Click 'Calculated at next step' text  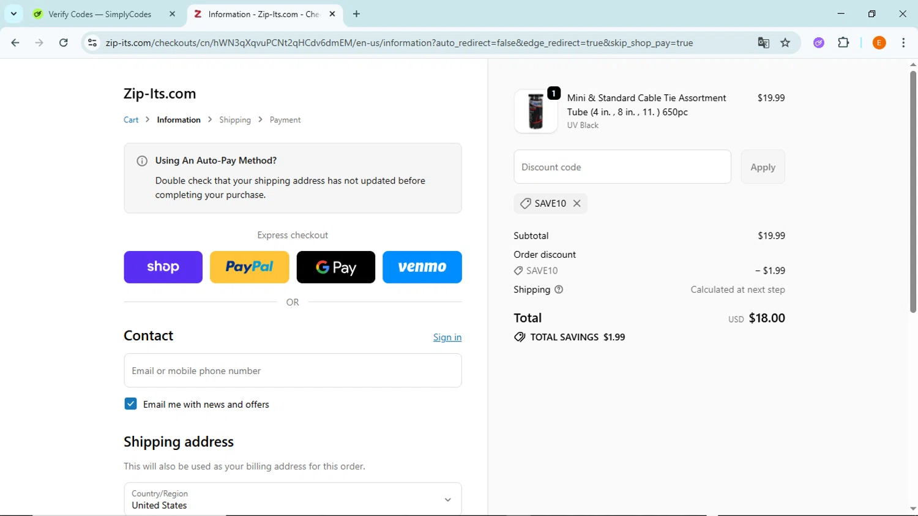(737, 290)
